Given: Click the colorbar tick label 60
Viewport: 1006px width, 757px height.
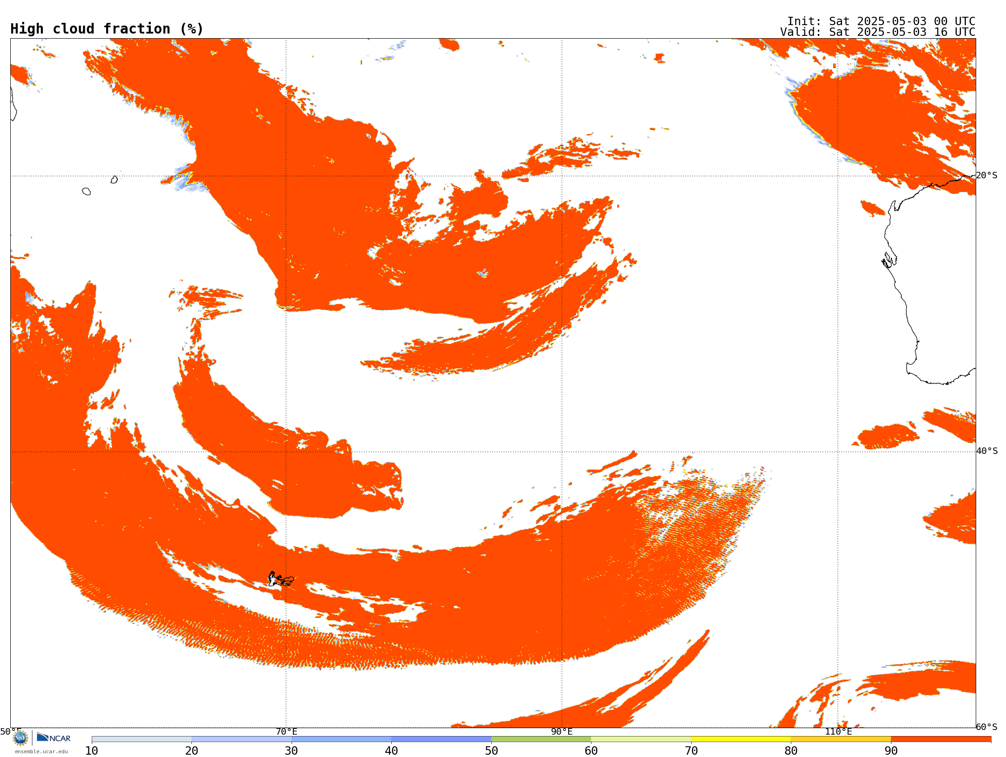Looking at the screenshot, I should pos(591,750).
